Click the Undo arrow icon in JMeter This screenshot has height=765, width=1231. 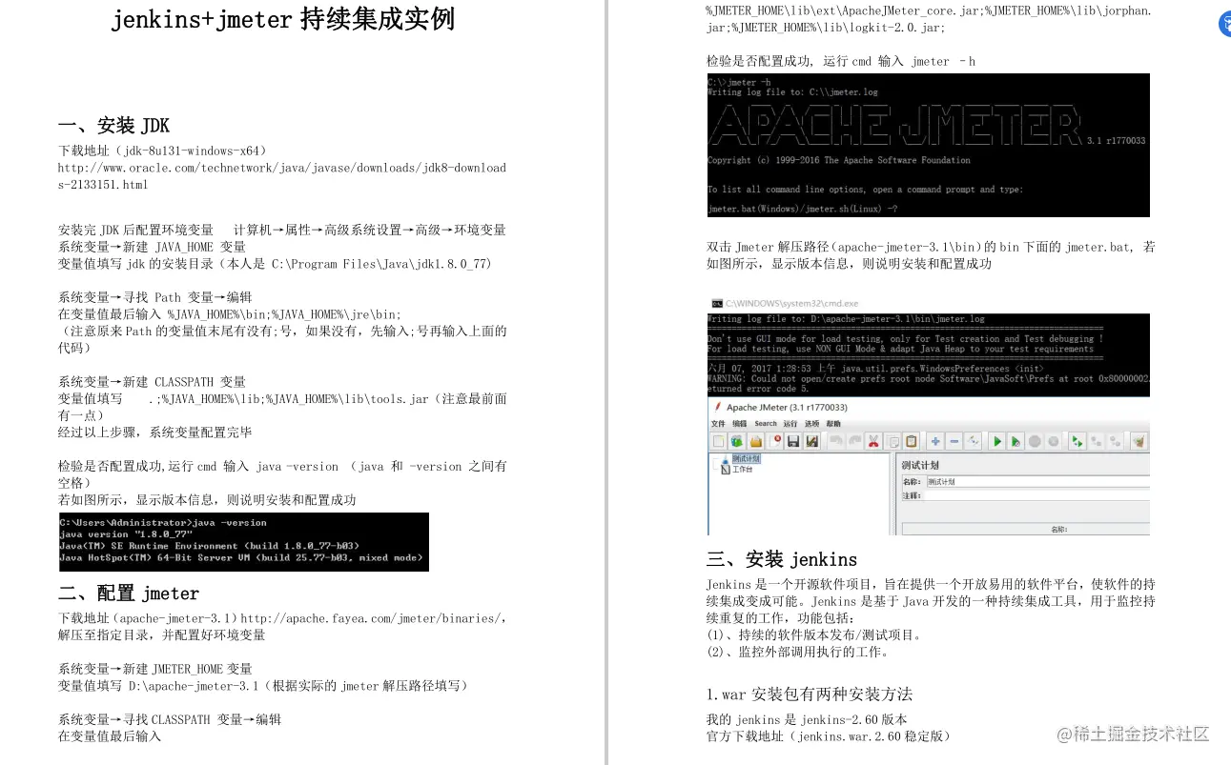point(838,440)
